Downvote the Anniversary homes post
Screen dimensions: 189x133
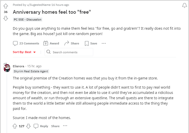pos(6,18)
